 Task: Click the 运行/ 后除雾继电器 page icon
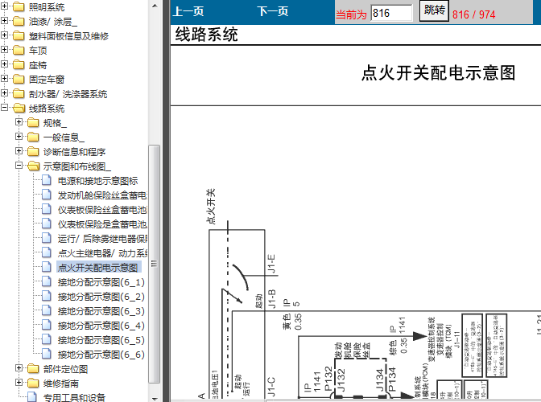pos(47,238)
